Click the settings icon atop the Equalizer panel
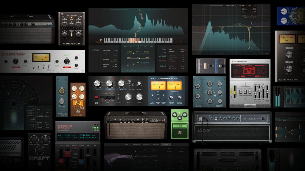The image size is (305, 171). click(255, 6)
